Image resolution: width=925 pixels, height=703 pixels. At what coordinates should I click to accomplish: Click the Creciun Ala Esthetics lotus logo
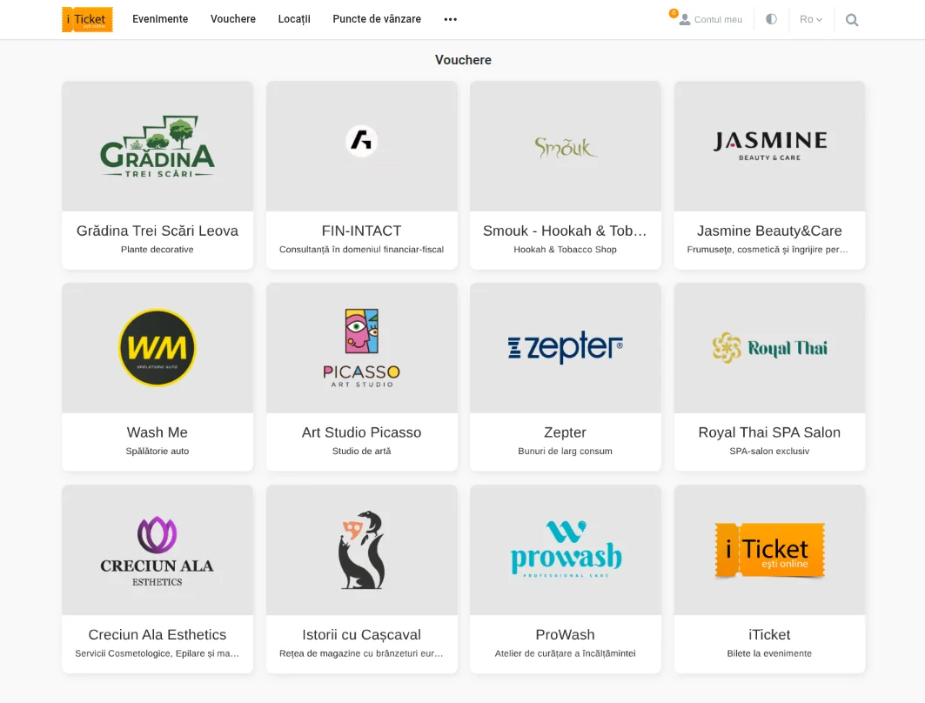tap(157, 552)
